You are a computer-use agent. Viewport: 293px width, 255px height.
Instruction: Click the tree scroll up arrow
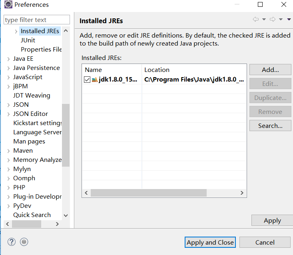tap(66, 31)
